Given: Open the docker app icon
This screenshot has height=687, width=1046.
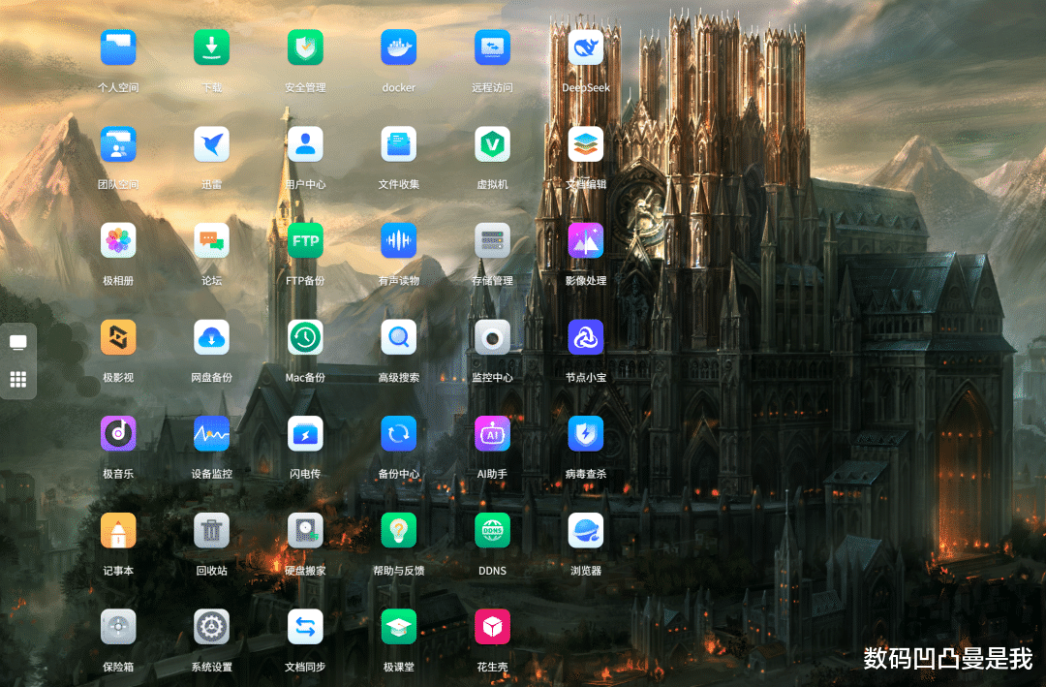Looking at the screenshot, I should coord(399,47).
